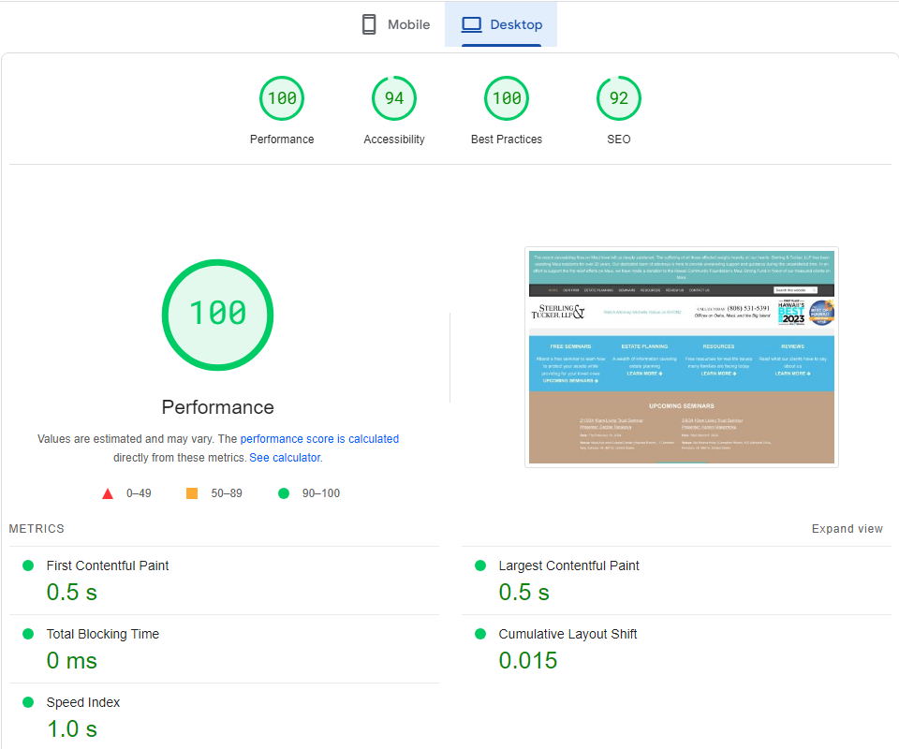Click the 0 ms Total Blocking Time value

coord(72,661)
